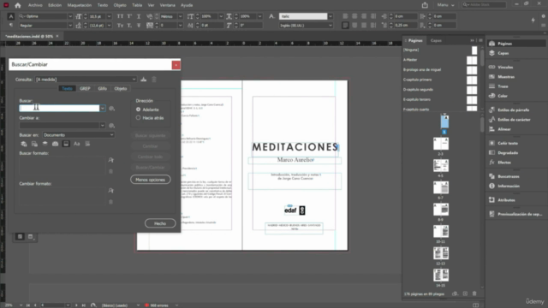Delete selected page trash icon in Páginas
548x308 pixels.
pos(474,293)
